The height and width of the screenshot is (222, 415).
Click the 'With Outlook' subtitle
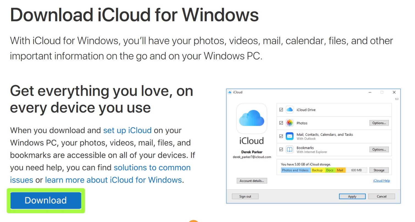point(306,139)
